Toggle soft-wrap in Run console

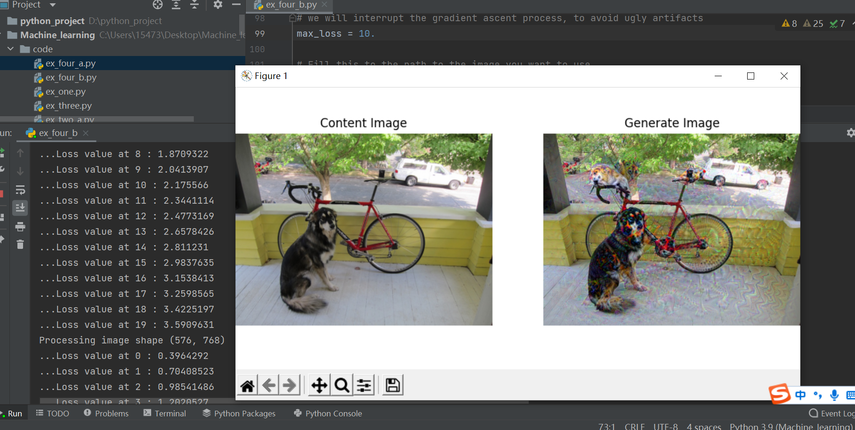click(x=20, y=190)
